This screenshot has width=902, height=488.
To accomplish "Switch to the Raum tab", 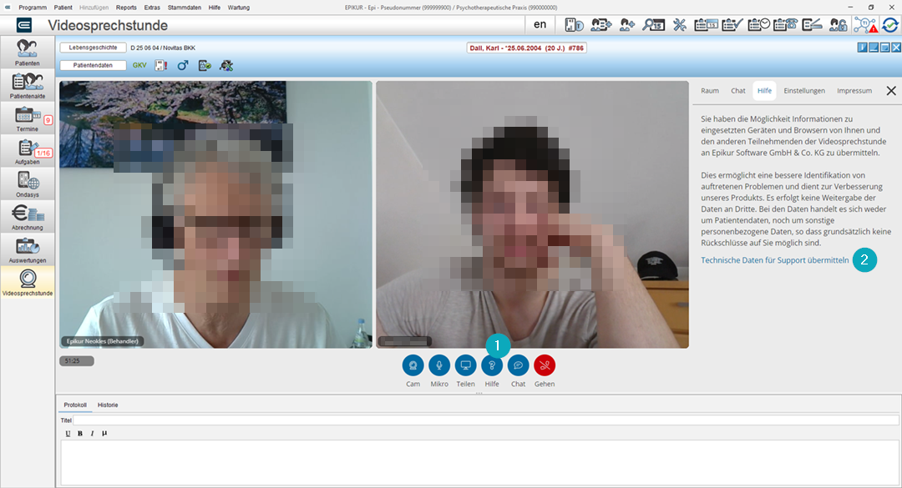I will click(x=709, y=91).
